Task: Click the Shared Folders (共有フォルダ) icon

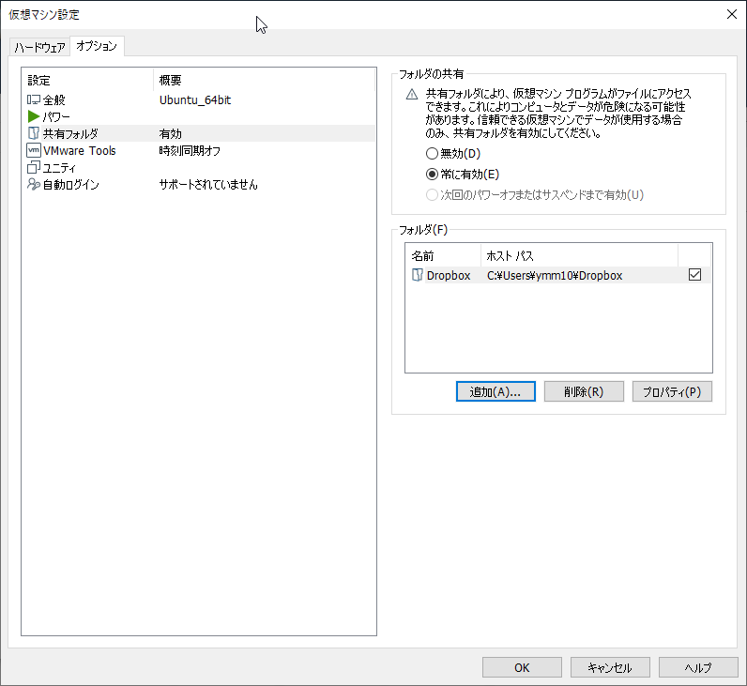Action: pyautogui.click(x=34, y=133)
